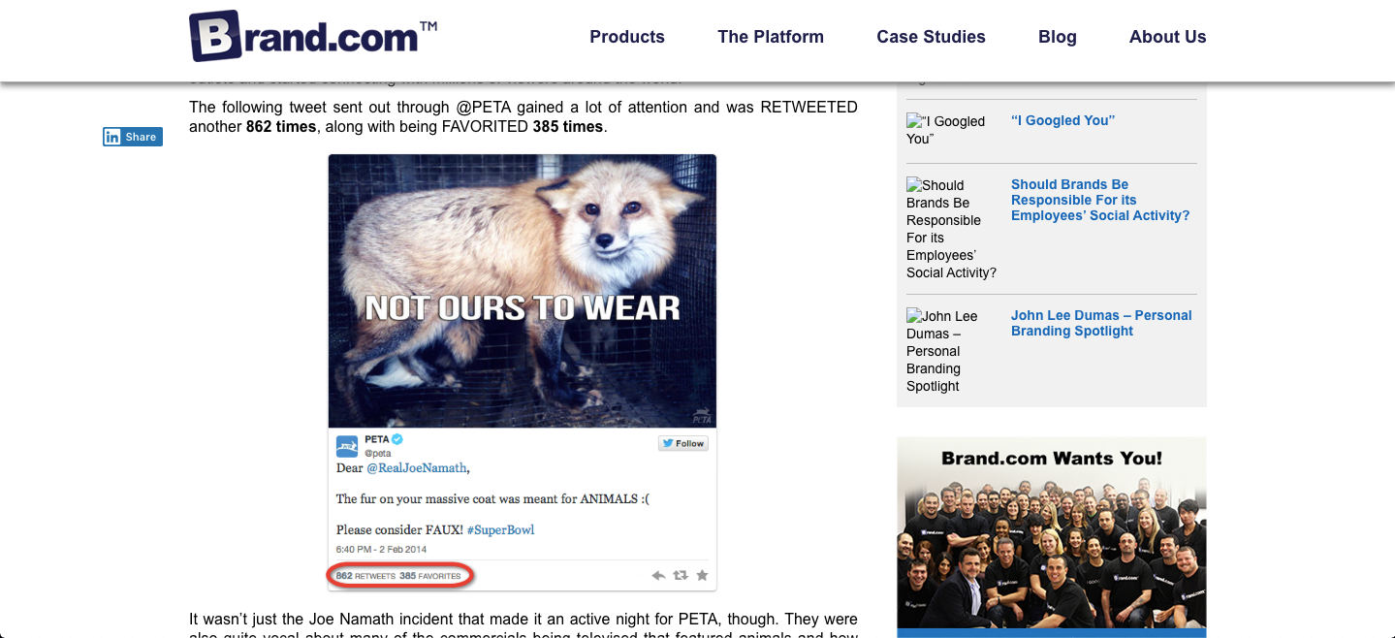Click the @peta handle in tweet
This screenshot has height=638, width=1395.
(x=378, y=453)
